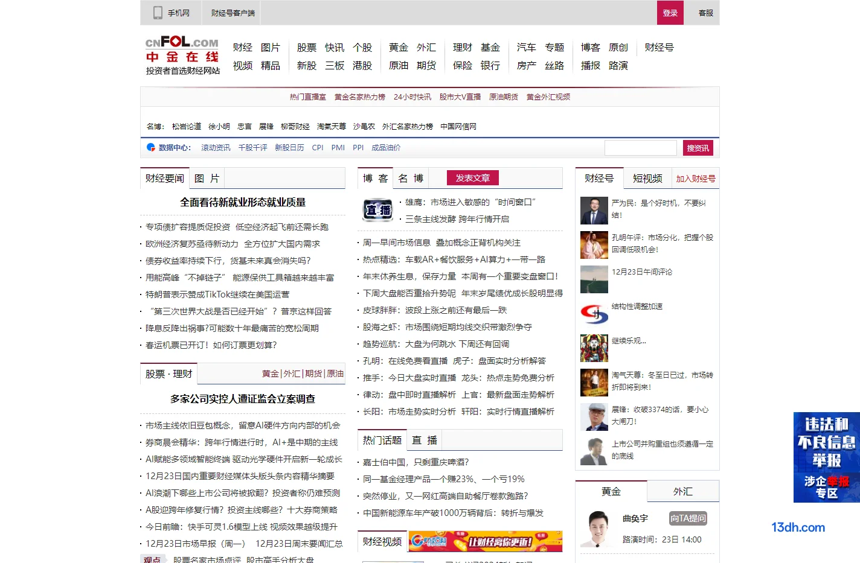Image resolution: width=860 pixels, height=563 pixels.
Task: Select the 财经号 sidebar tab
Action: (599, 179)
